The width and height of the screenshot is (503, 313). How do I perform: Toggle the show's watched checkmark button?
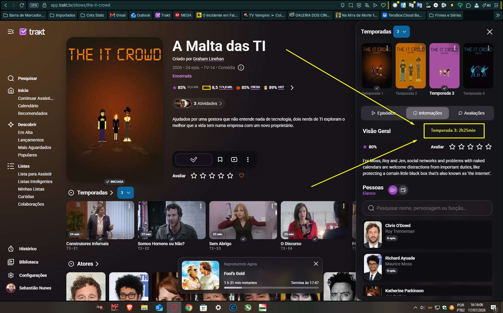pyautogui.click(x=194, y=160)
